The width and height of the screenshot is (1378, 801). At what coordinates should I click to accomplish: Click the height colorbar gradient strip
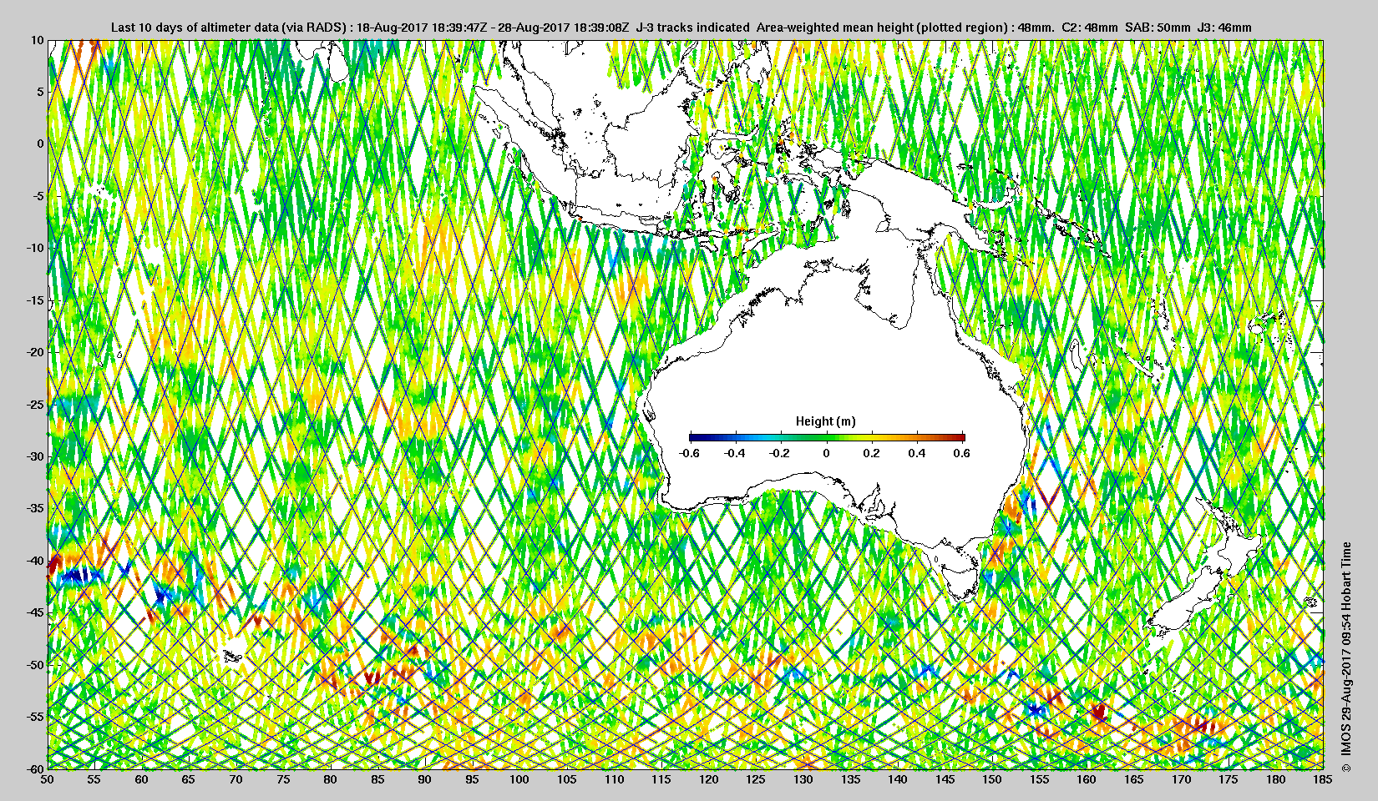coord(827,437)
